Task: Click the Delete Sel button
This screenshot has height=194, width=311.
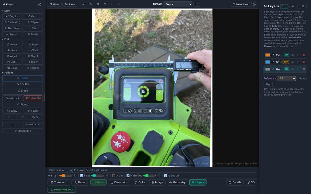Action: click(33, 98)
